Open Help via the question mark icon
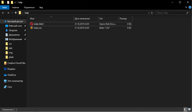 [x=190, y=7]
